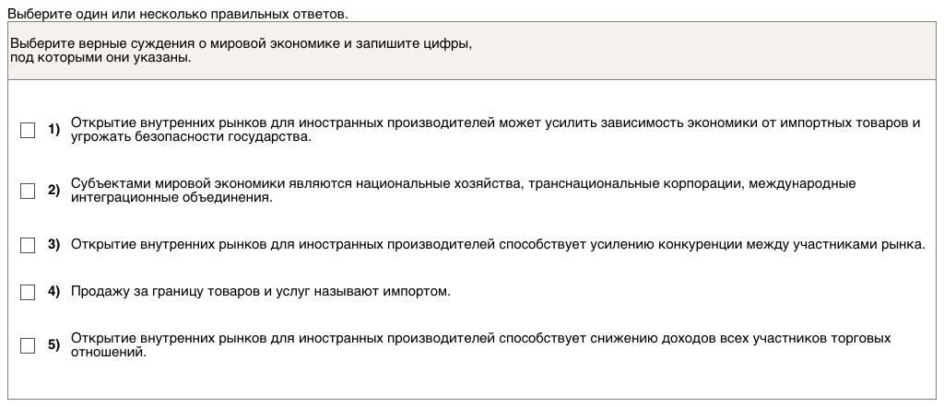Image resolution: width=944 pixels, height=407 pixels.
Task: Click the bold "3)" number label
Action: [x=53, y=244]
